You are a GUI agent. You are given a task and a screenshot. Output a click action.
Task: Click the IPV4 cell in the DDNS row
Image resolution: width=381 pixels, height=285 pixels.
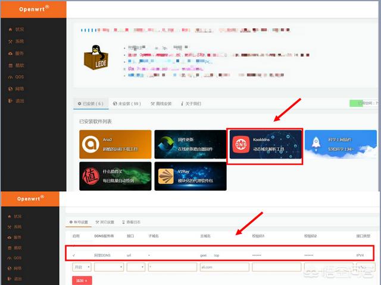360,255
